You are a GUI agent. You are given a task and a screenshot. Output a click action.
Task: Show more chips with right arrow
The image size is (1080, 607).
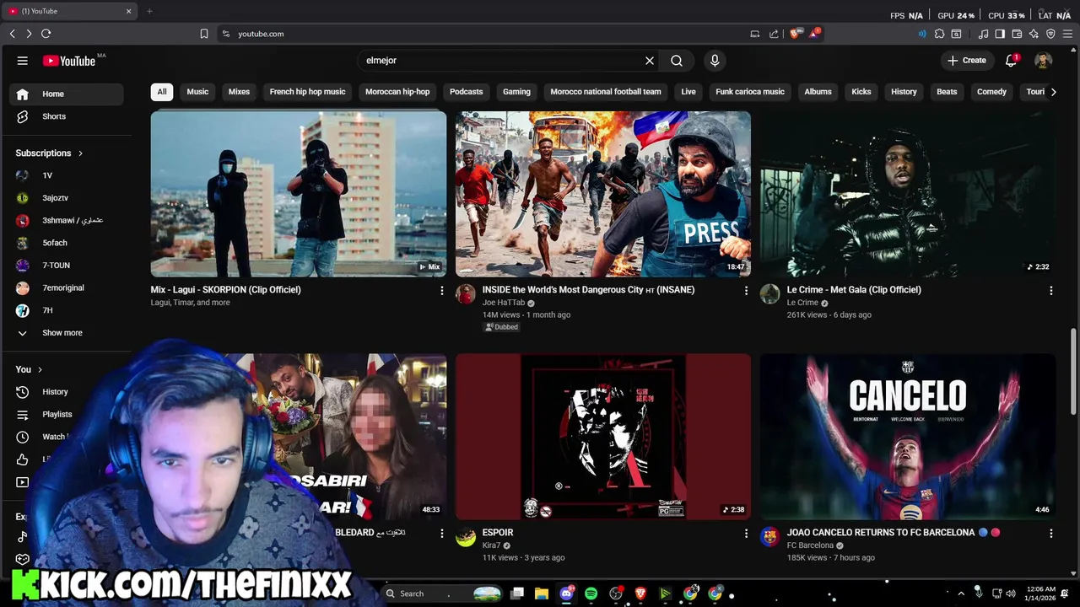pyautogui.click(x=1053, y=92)
